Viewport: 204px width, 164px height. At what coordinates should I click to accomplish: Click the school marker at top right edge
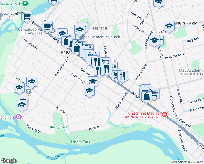158,3
